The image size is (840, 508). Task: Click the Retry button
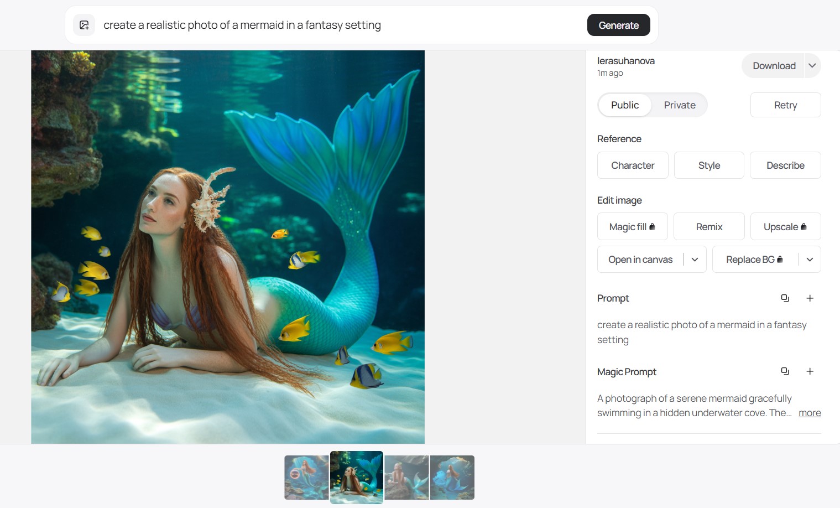(785, 105)
